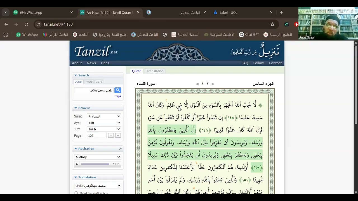This screenshot has height=201, width=358.
Task: Click the blue search magnifier button
Action: click(118, 90)
